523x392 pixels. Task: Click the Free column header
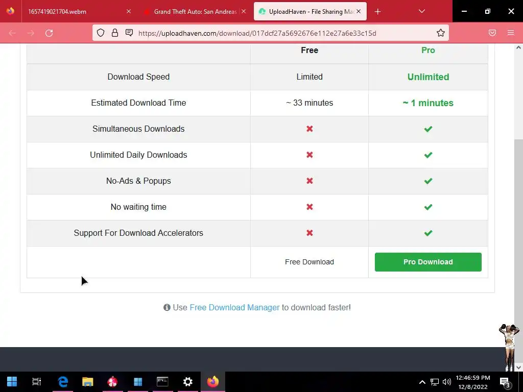[309, 50]
